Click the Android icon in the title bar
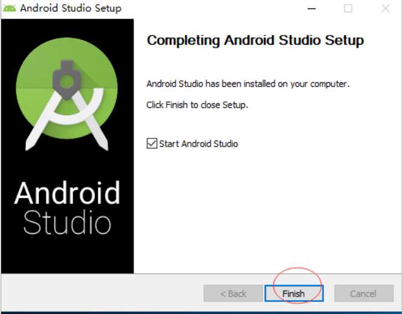The height and width of the screenshot is (314, 403). pyautogui.click(x=10, y=8)
